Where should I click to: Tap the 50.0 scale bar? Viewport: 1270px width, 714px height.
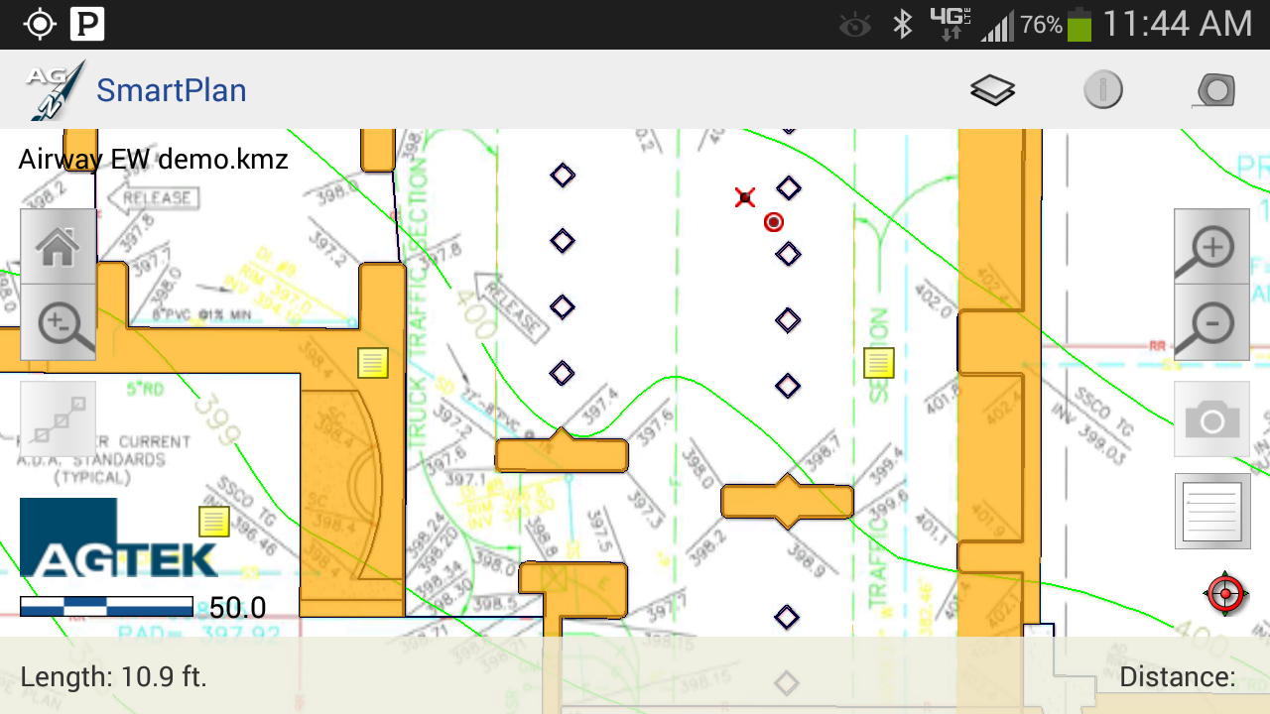[x=107, y=607]
